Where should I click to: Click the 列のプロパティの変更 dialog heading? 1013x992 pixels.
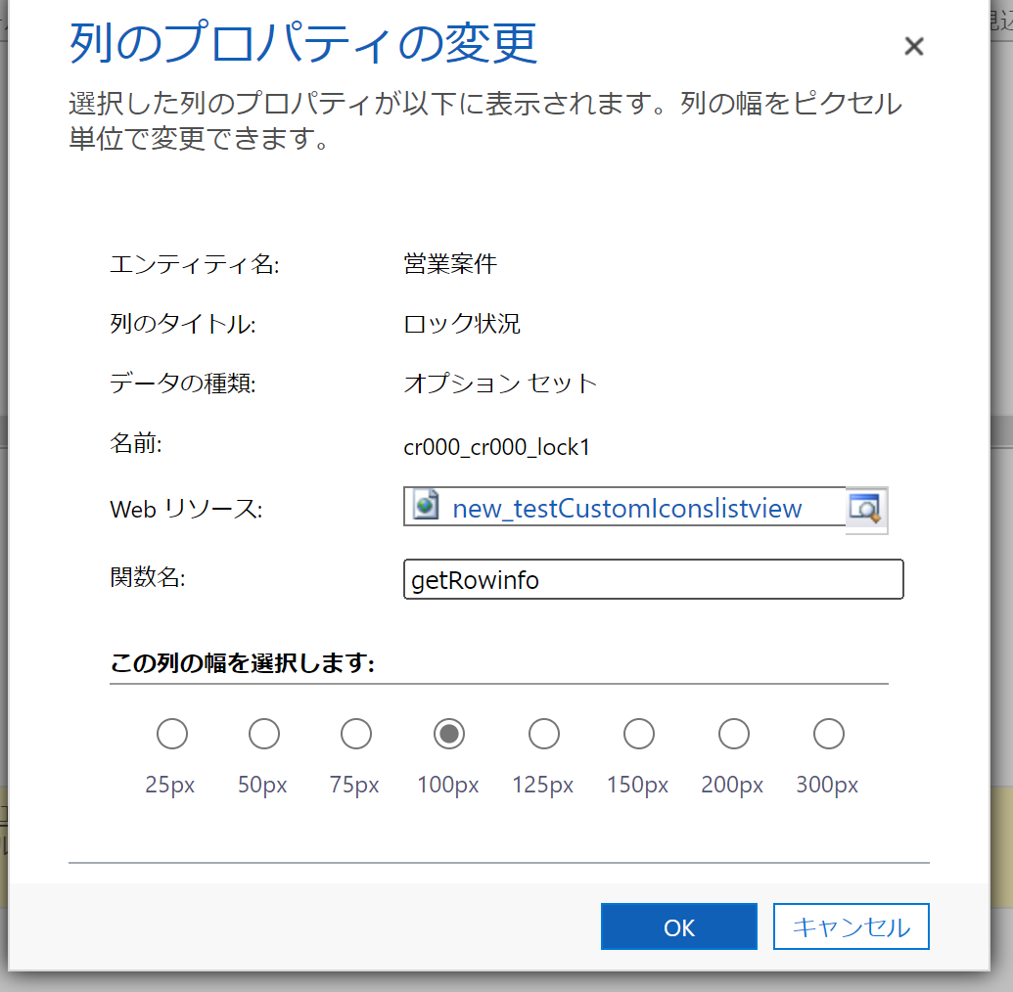303,43
